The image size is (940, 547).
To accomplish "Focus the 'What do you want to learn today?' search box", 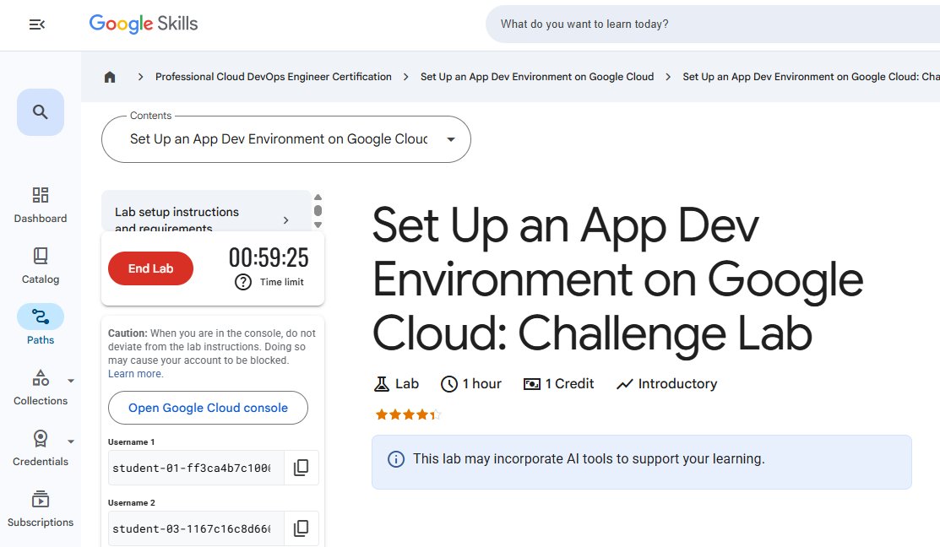I will pos(712,24).
